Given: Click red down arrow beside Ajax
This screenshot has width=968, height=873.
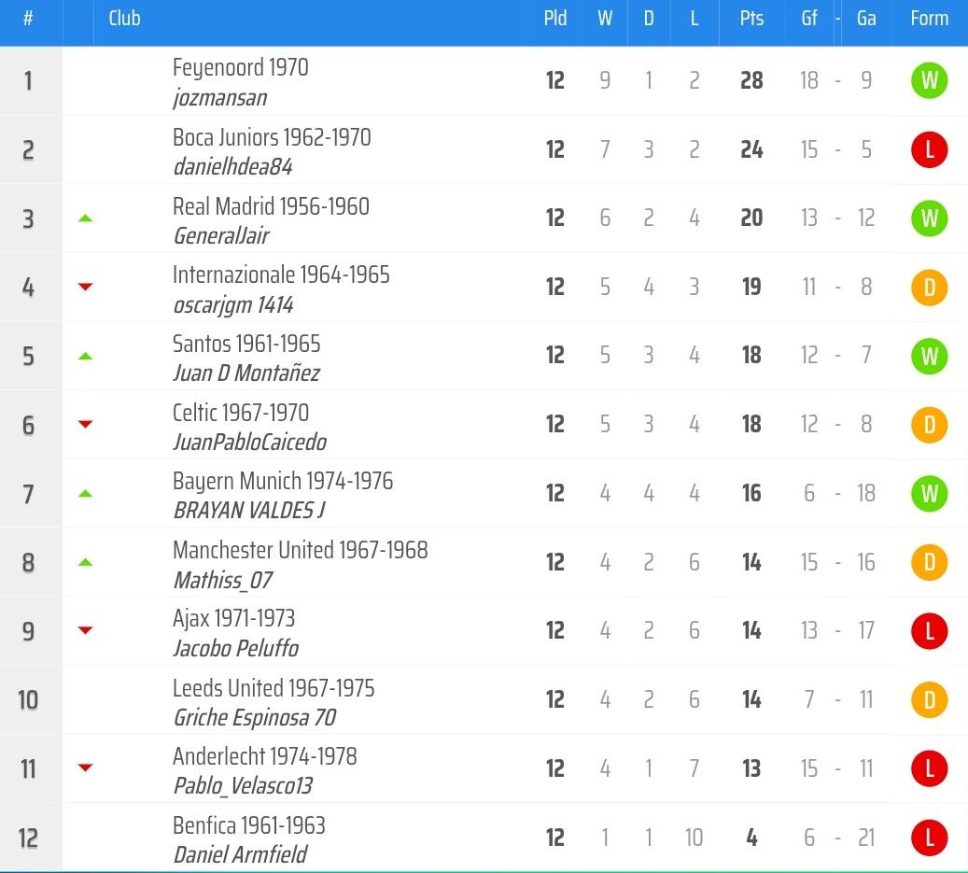Looking at the screenshot, I should (x=85, y=631).
